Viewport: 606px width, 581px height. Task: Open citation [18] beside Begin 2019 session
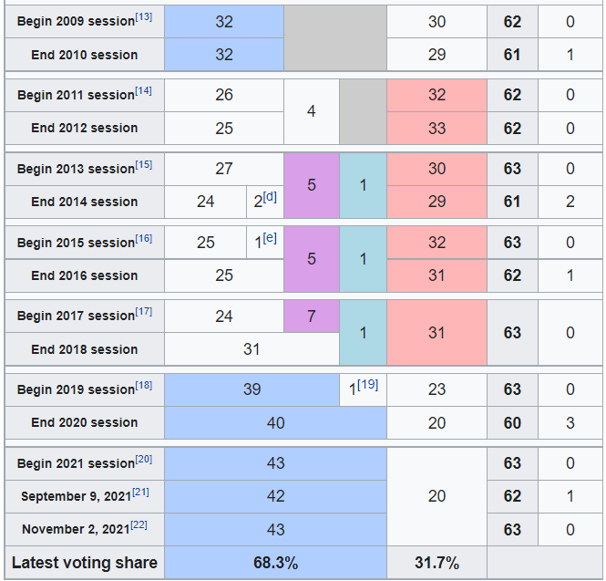144,386
